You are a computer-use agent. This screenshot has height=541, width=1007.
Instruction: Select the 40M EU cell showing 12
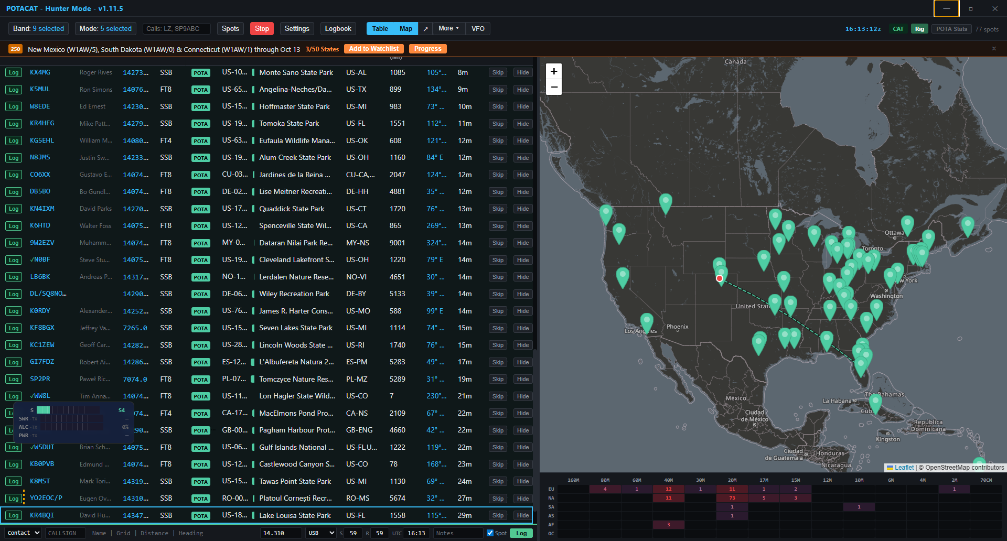[669, 489]
